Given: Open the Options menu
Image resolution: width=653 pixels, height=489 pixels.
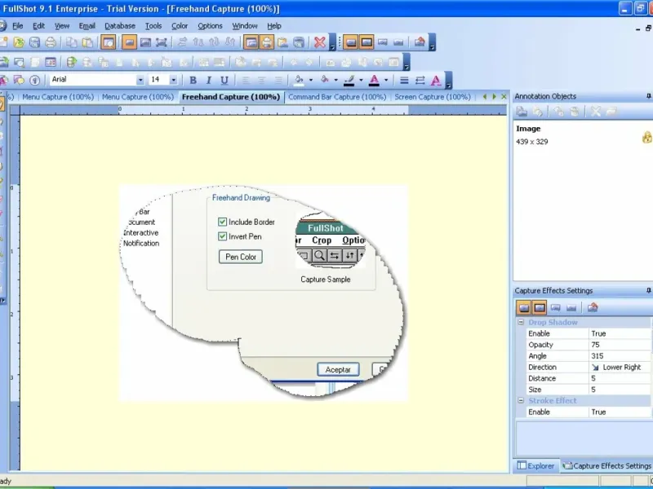Looking at the screenshot, I should tap(210, 26).
